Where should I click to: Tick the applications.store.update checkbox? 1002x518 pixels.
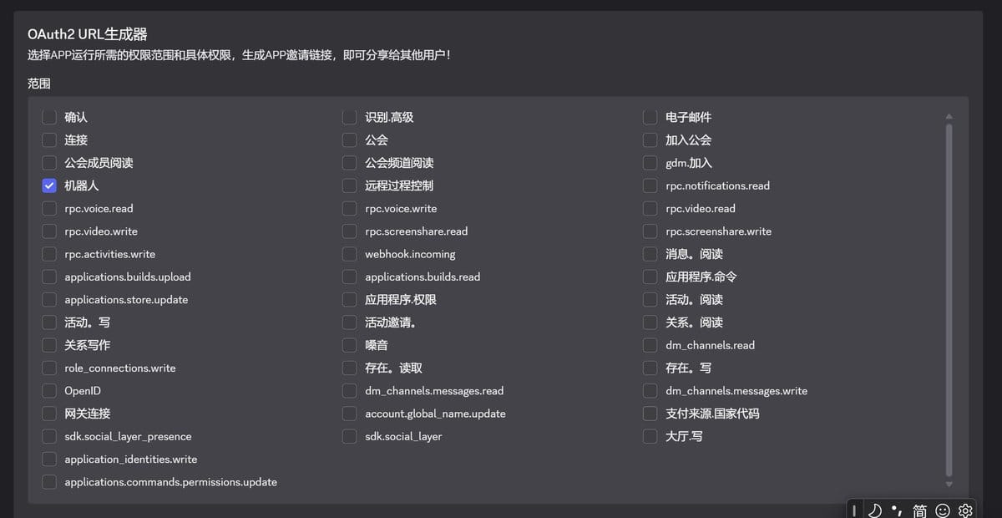[49, 299]
